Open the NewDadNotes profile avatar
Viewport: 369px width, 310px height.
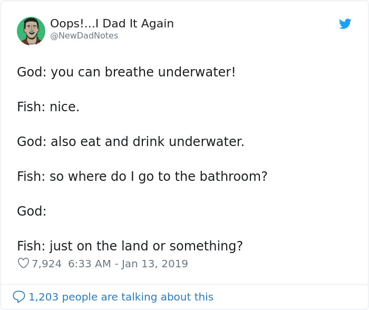tap(31, 31)
